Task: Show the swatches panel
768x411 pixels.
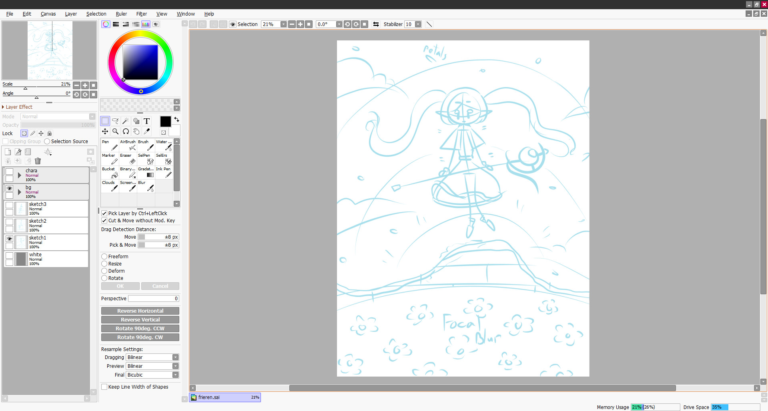Action: coord(146,24)
